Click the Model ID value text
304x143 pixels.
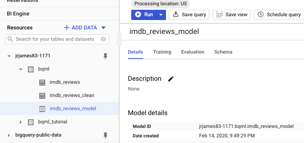pos(246,126)
